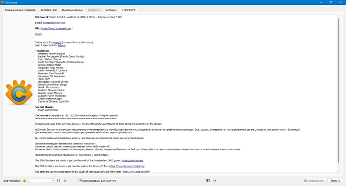Switch to Выходные данные tab
Viewport: 346px width, 186px height.
[x=72, y=10]
